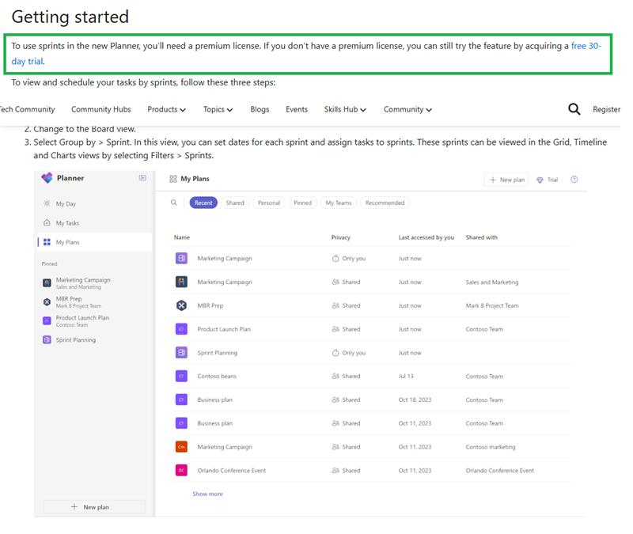Click the Shared Marketing Campaign Sales row icon

pyautogui.click(x=181, y=282)
